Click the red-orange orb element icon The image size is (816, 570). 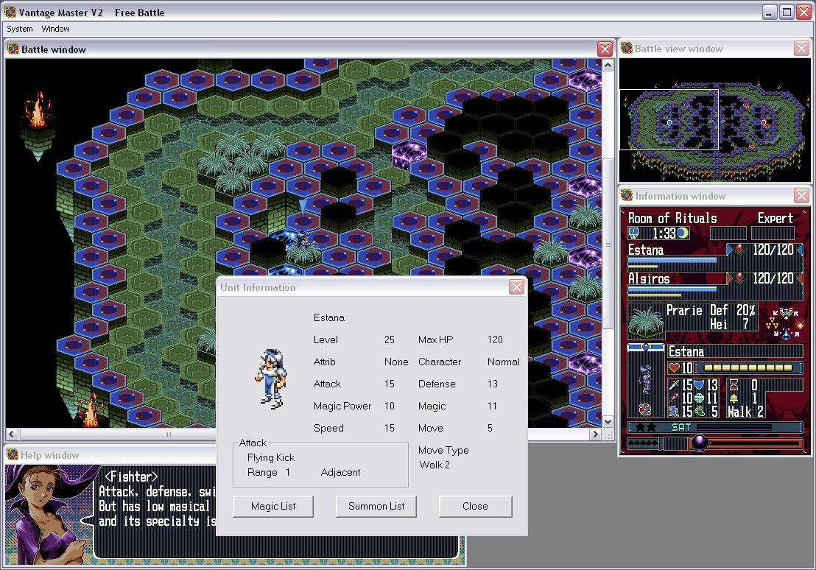tap(800, 326)
